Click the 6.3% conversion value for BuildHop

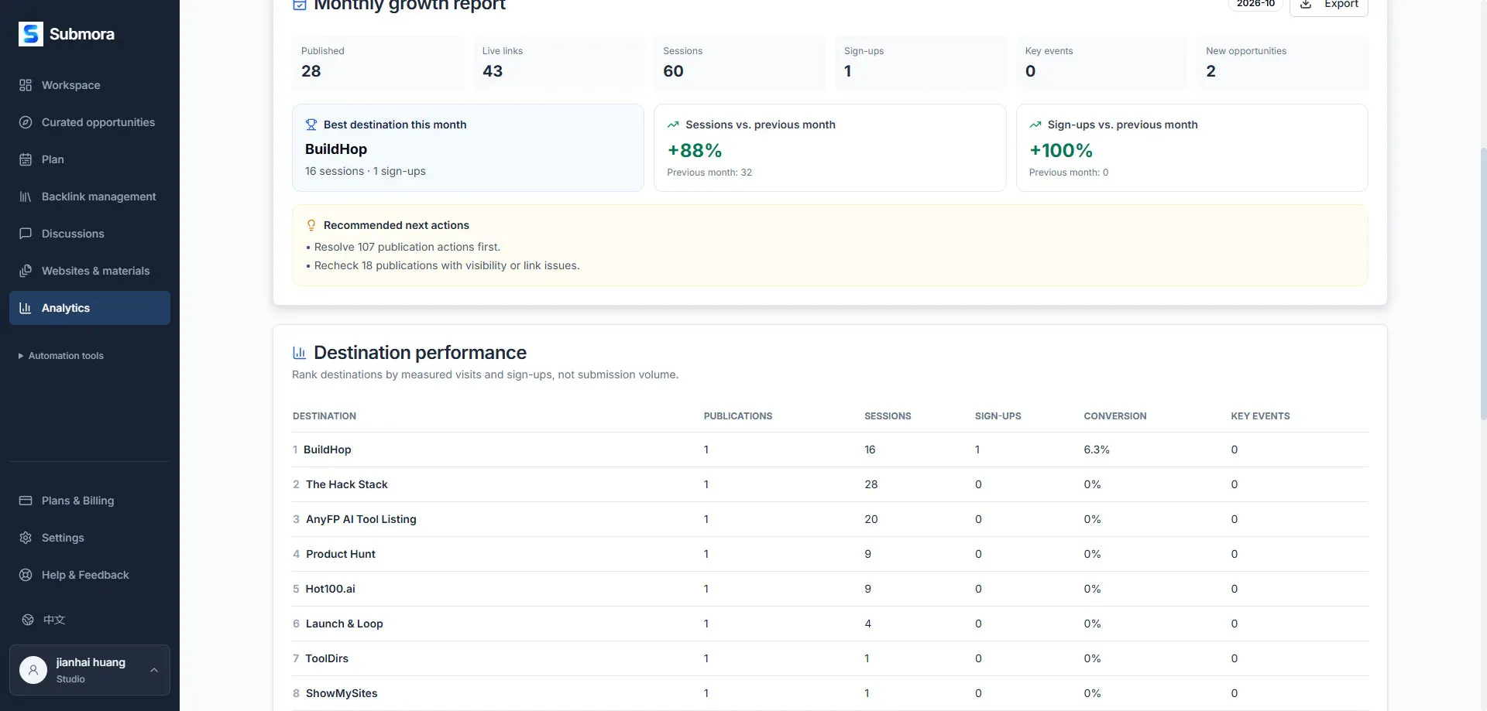click(1097, 450)
